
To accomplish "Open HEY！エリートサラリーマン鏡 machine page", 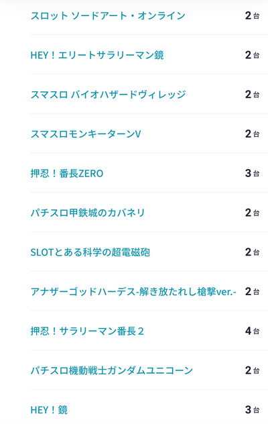I will coord(97,55).
